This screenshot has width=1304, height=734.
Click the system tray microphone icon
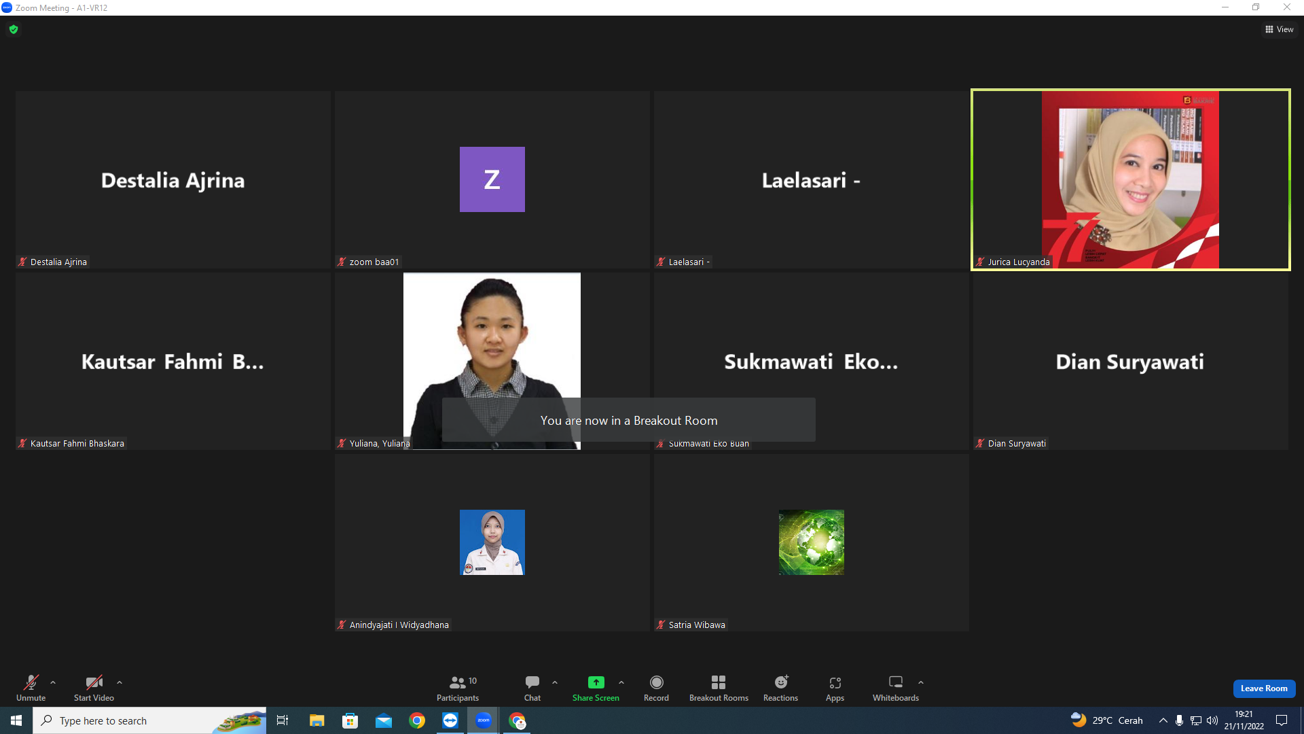click(x=1180, y=720)
